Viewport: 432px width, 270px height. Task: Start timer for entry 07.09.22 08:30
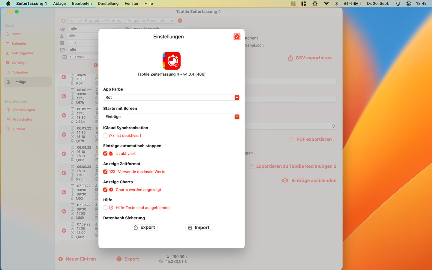(x=64, y=192)
